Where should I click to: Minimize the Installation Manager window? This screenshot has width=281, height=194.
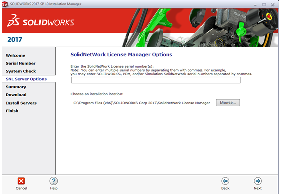255,5
